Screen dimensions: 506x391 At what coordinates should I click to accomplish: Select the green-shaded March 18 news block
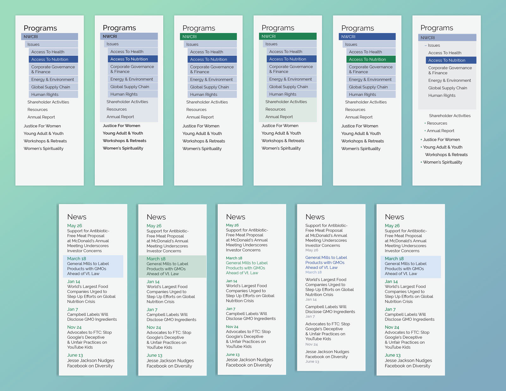click(172, 266)
